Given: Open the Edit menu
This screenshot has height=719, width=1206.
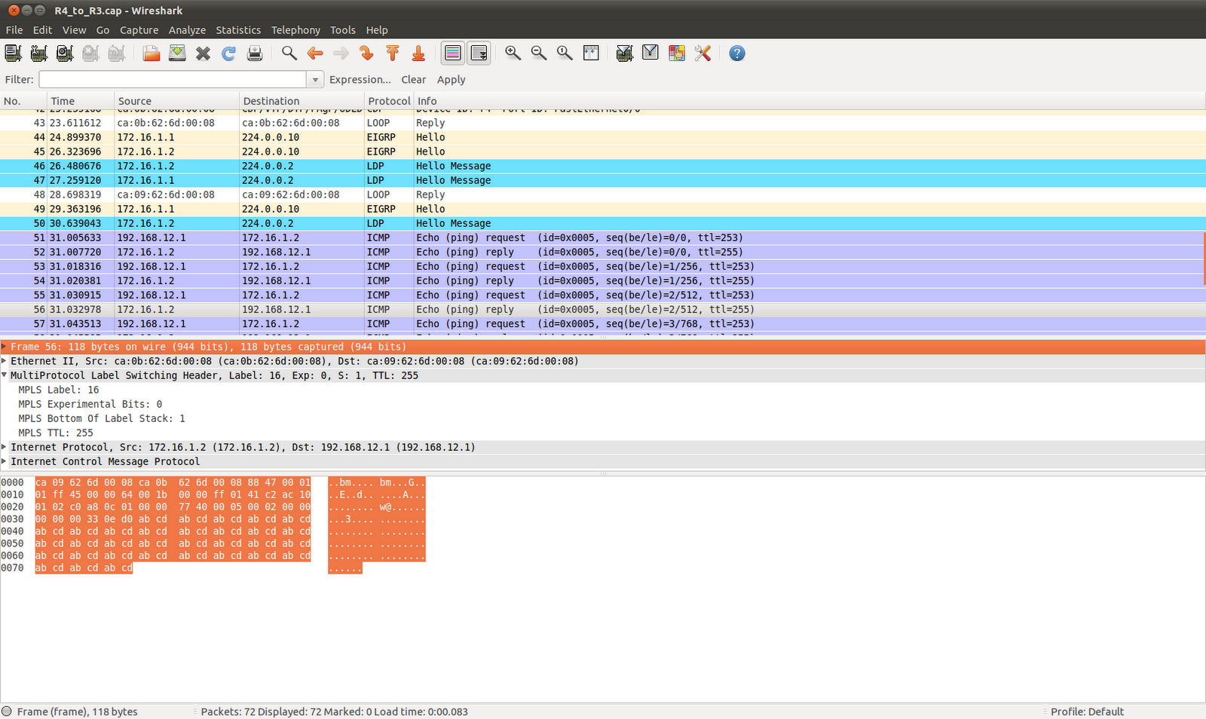Looking at the screenshot, I should (42, 30).
